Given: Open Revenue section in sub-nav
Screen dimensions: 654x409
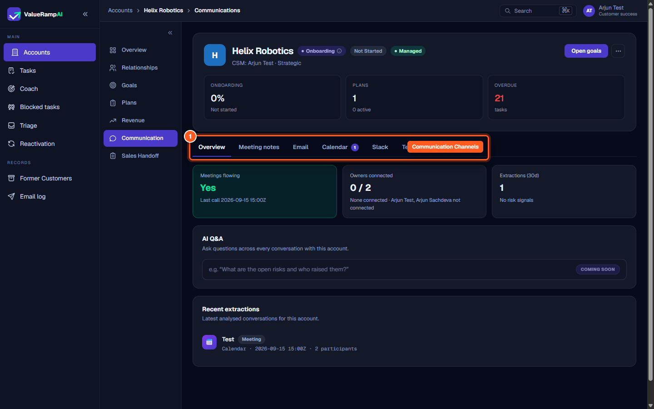Looking at the screenshot, I should pyautogui.click(x=140, y=120).
